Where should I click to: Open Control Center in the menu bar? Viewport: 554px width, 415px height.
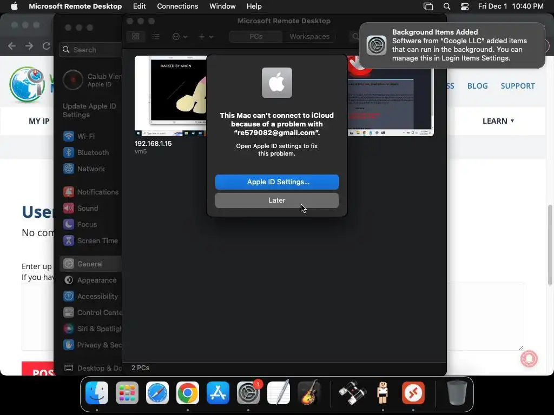(x=465, y=6)
